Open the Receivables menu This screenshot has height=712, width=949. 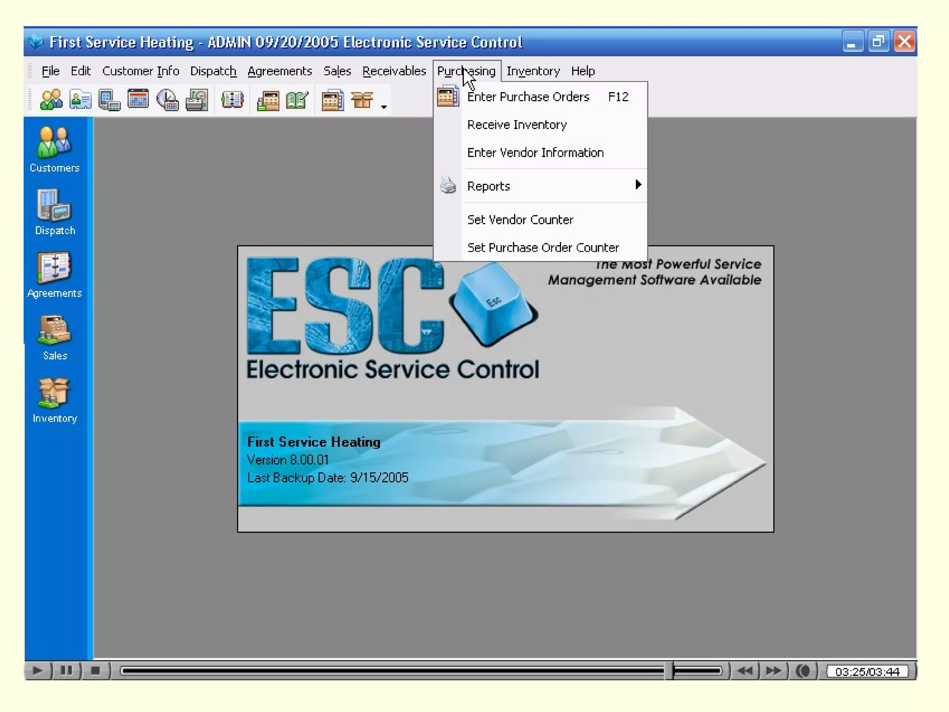(394, 71)
